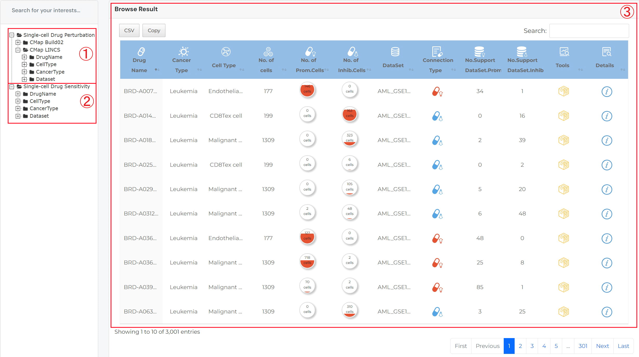Expand the CMap Build02 tree node
The height and width of the screenshot is (357, 639).
click(x=18, y=42)
